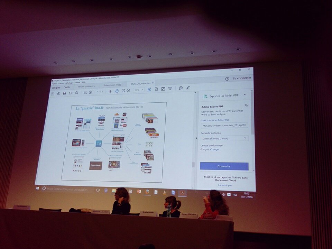Screen dimensions: 332x249
Task: Click Adobe Acrobat Reader taskbar icon
Action: pyautogui.click(x=182, y=193)
